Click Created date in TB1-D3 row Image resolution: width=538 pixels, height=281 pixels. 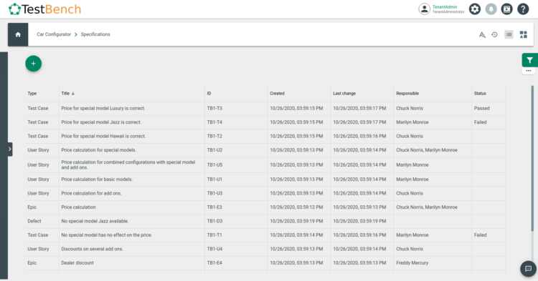click(x=296, y=221)
